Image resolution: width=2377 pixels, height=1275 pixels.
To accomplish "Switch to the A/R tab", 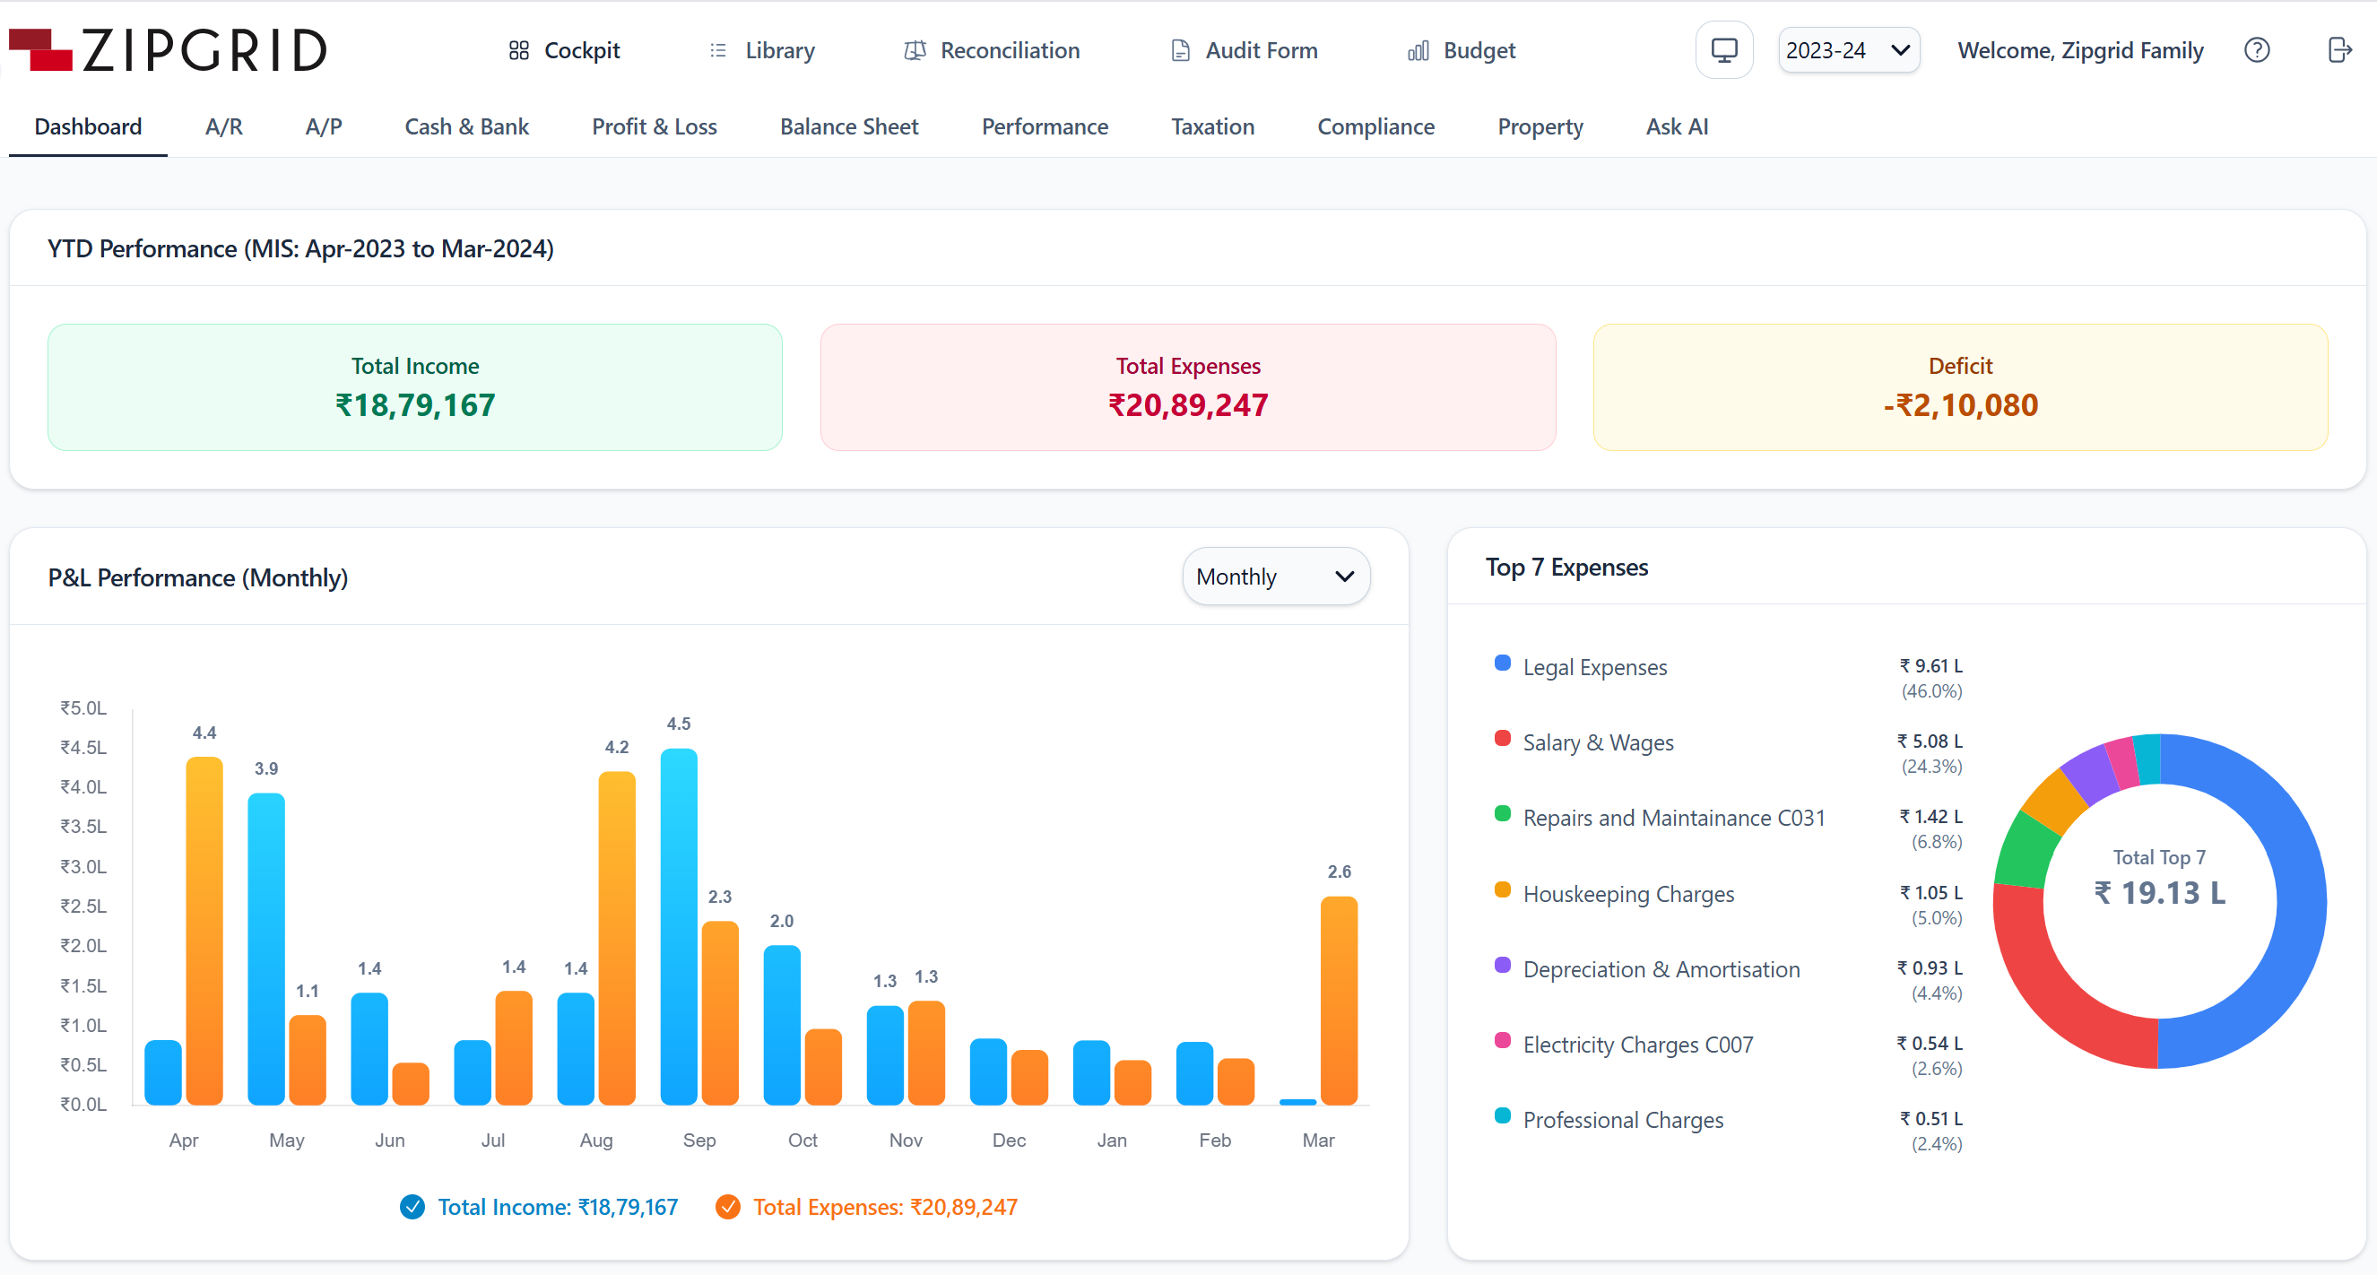I will 223,126.
